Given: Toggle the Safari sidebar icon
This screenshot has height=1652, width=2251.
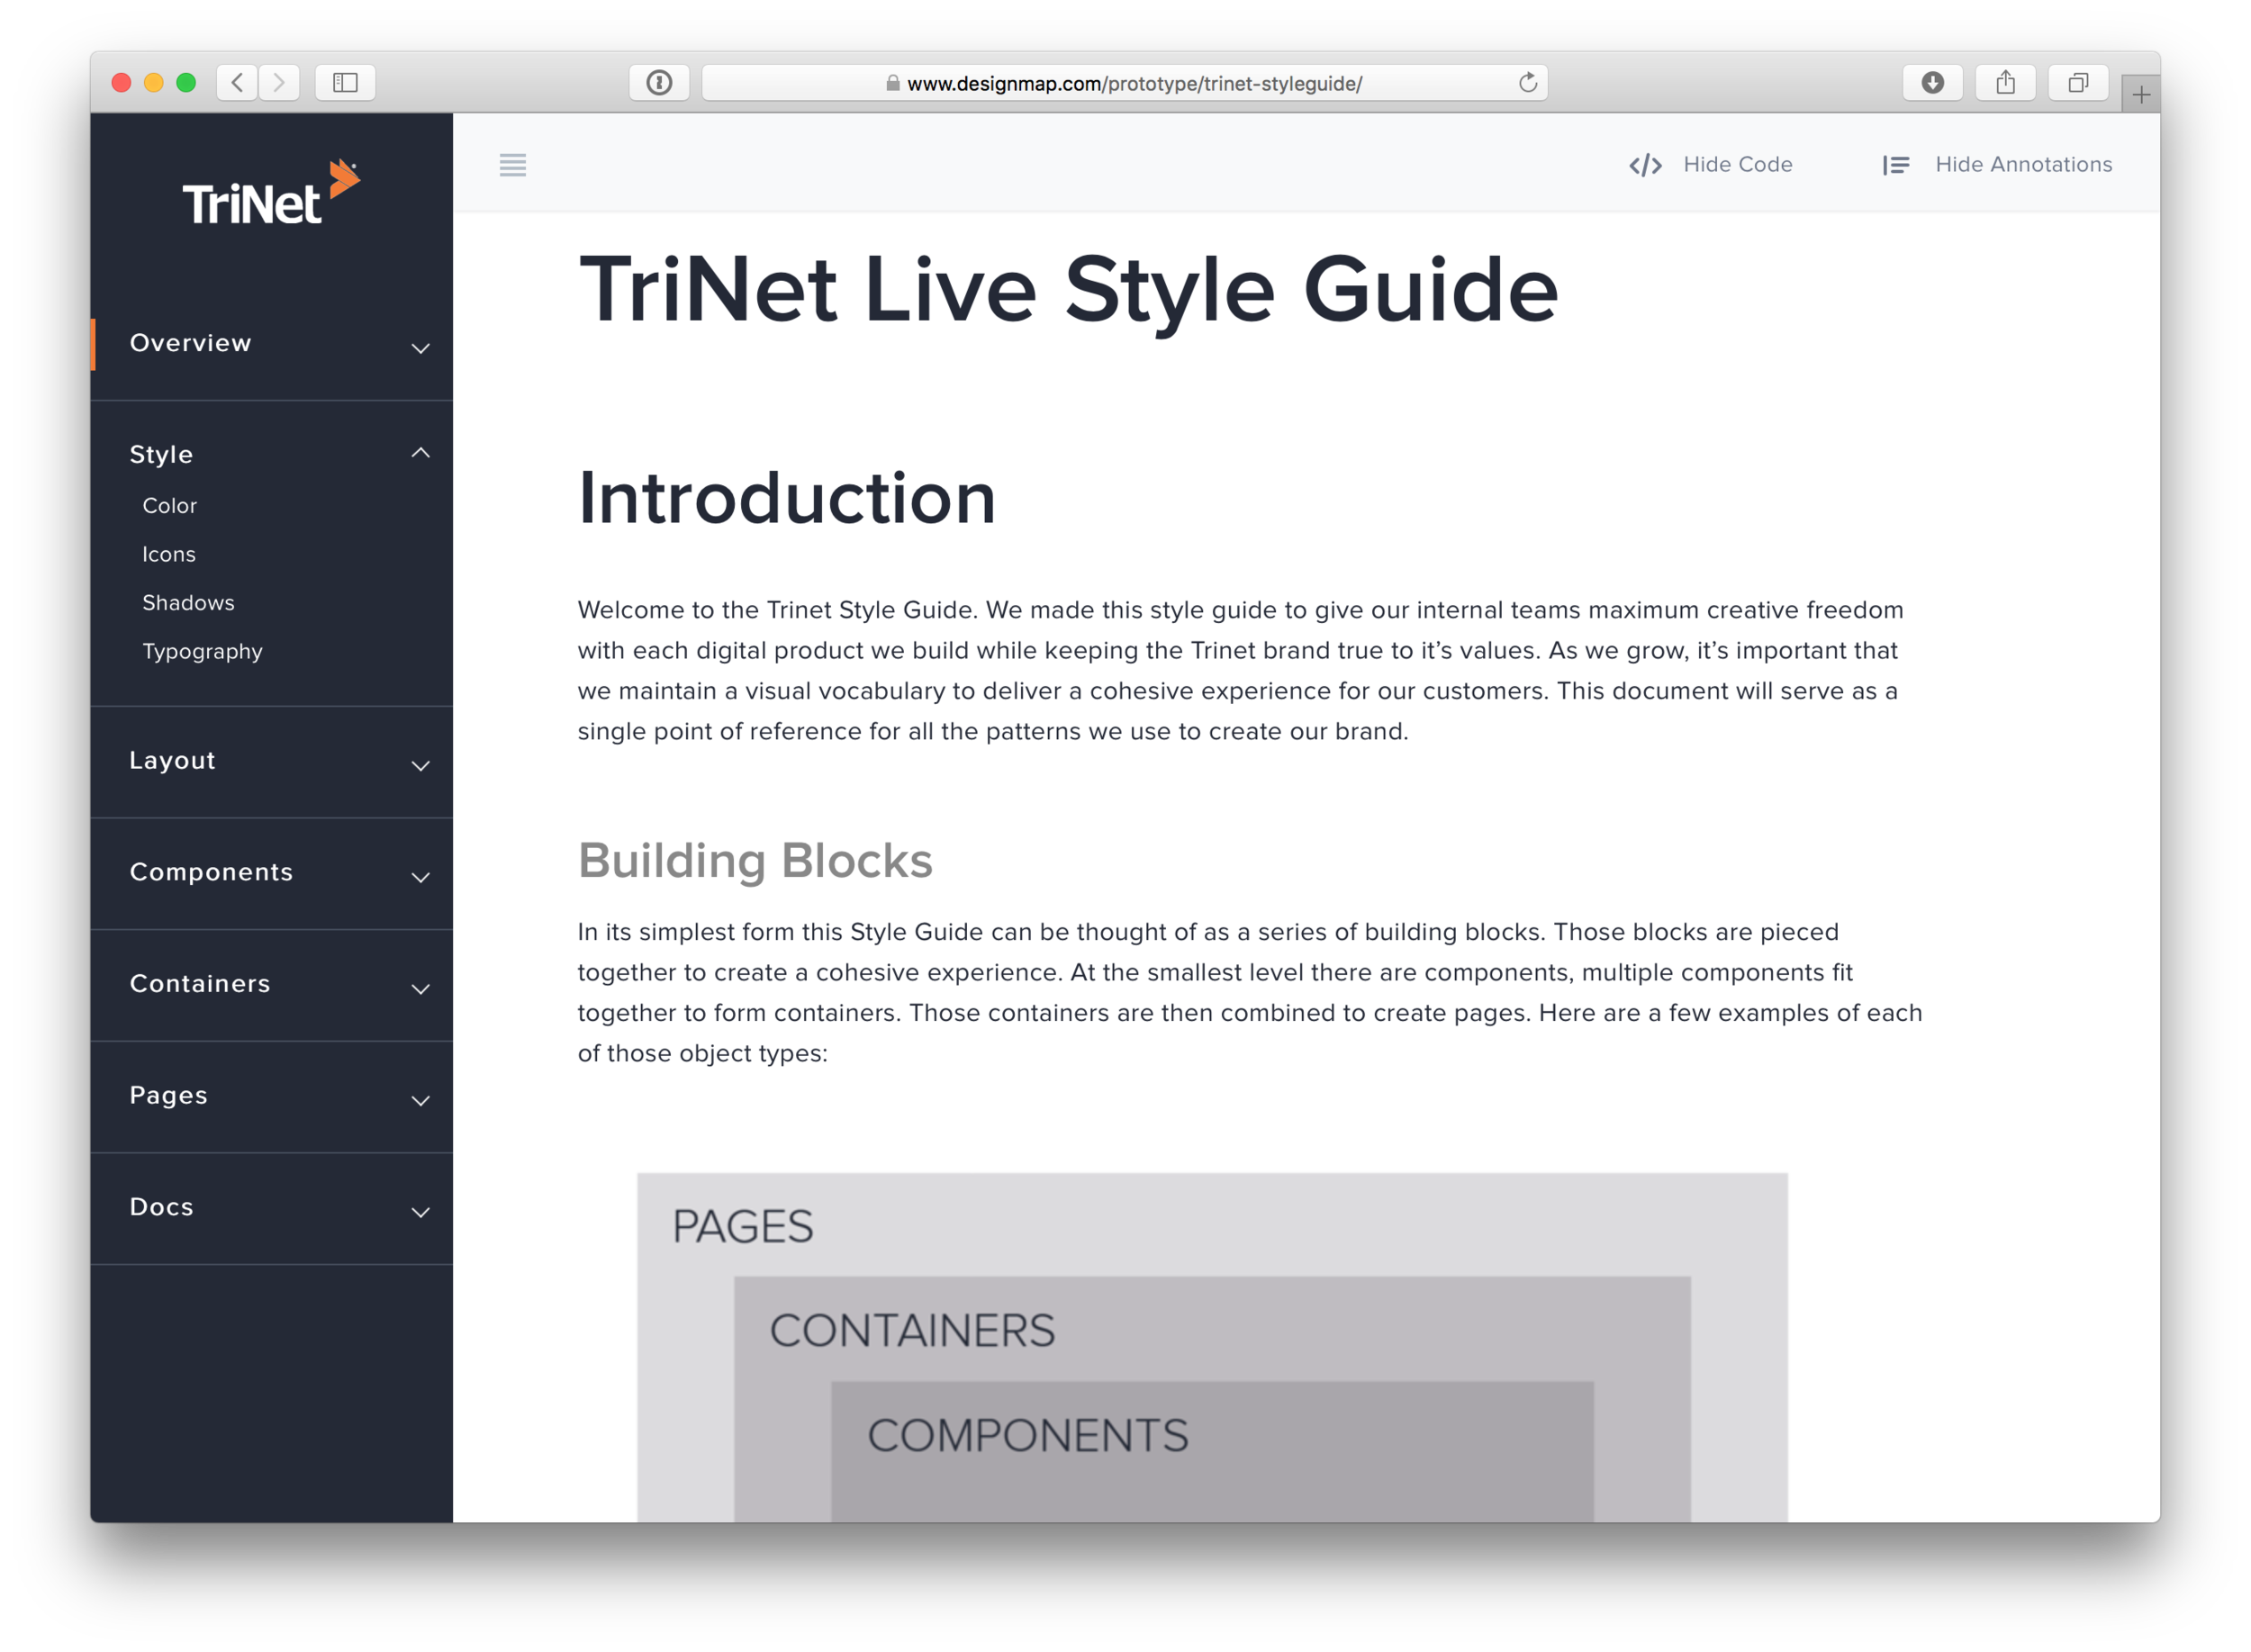Looking at the screenshot, I should [x=345, y=83].
